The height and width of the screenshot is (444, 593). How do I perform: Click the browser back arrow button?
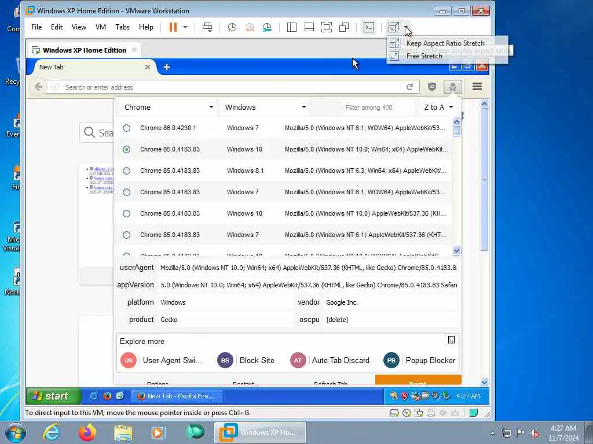[x=38, y=87]
